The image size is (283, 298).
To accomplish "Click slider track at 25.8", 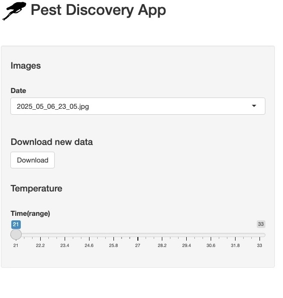I will pos(113,235).
